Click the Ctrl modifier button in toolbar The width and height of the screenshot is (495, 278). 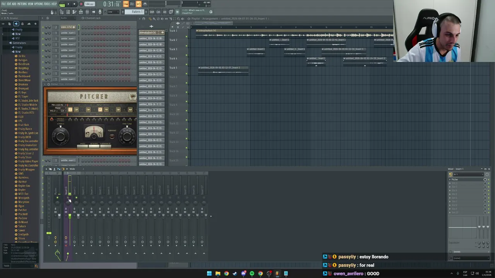pos(158,12)
